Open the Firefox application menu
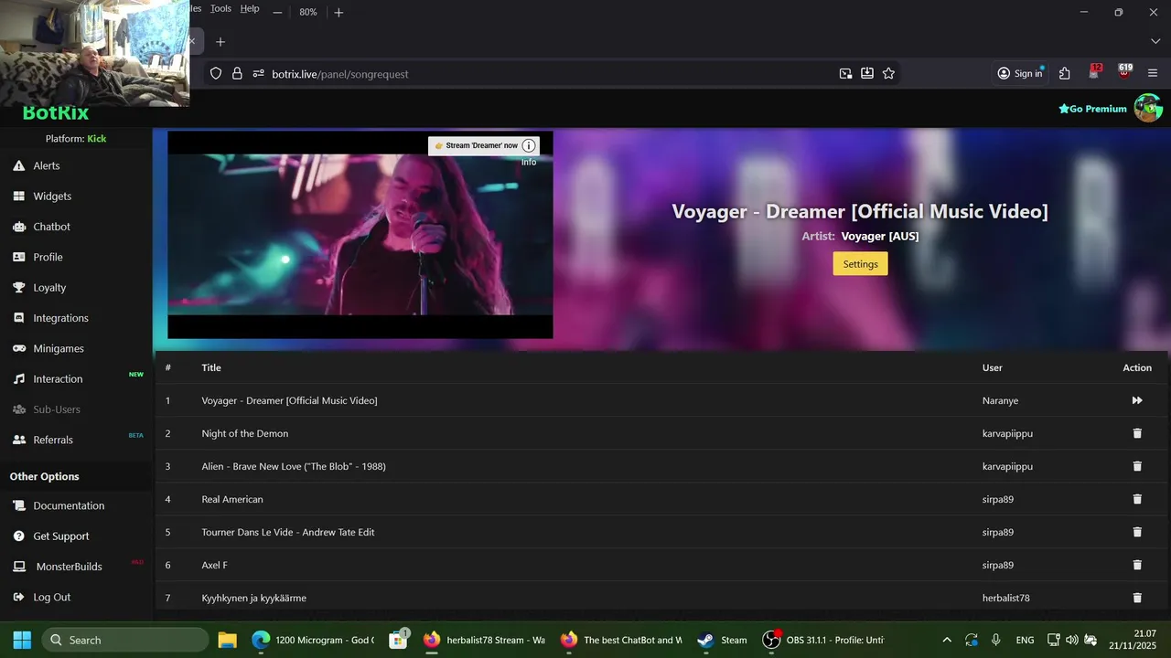The width and height of the screenshot is (1171, 658). point(1152,73)
